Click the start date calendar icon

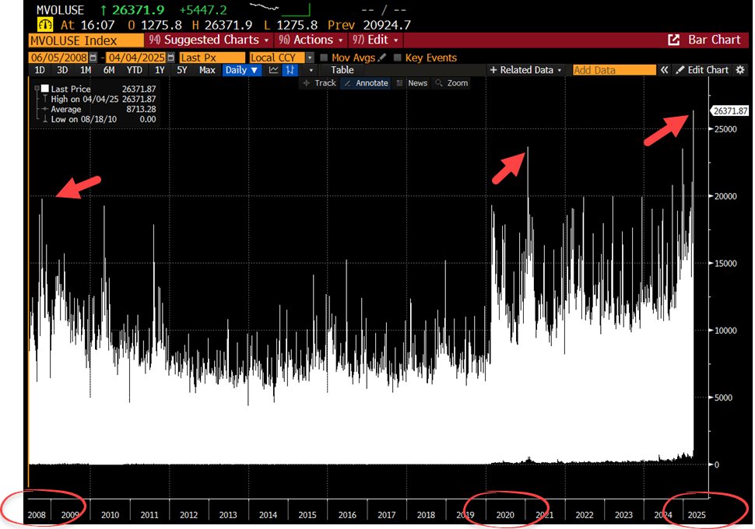[x=94, y=58]
